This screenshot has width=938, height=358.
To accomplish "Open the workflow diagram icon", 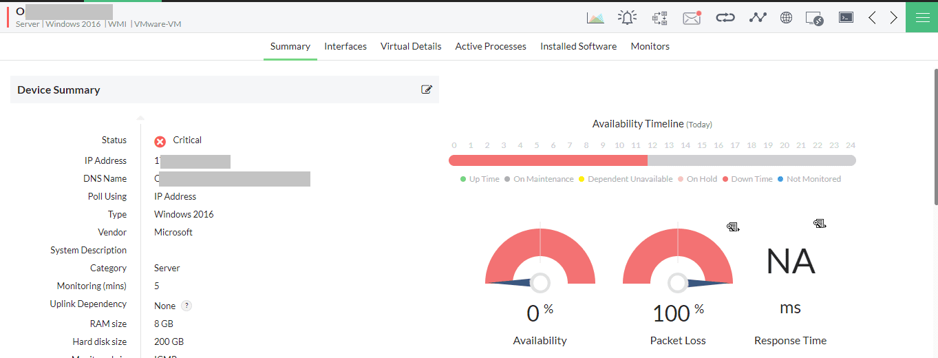I will point(659,18).
